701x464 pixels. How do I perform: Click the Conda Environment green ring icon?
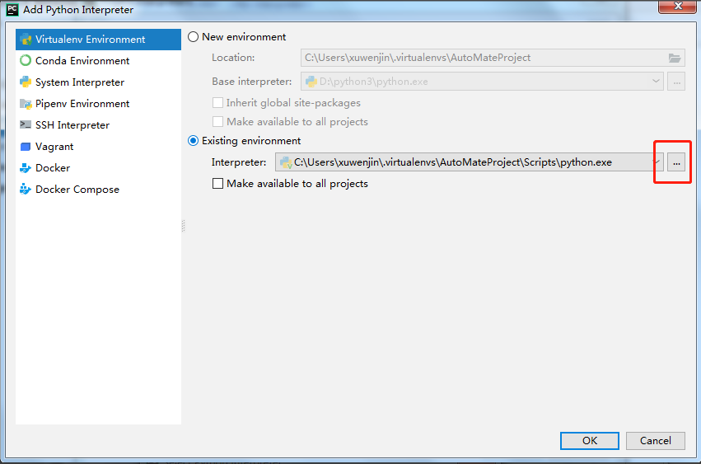[26, 60]
